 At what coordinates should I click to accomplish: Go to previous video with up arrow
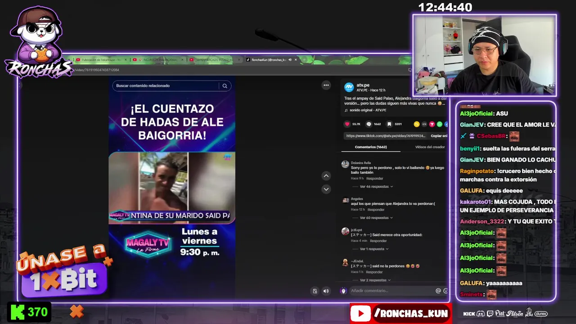(x=326, y=176)
